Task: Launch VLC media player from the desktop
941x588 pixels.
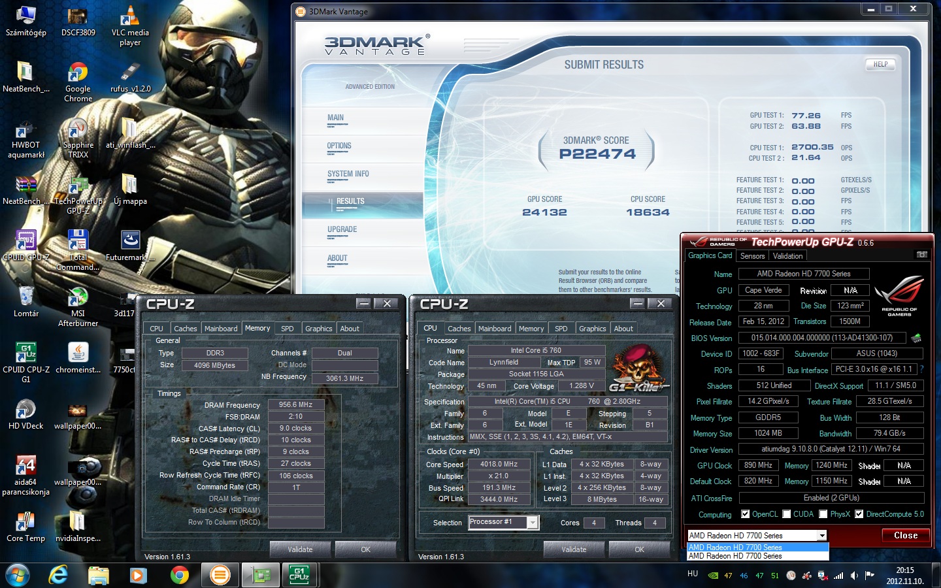Action: point(130,25)
